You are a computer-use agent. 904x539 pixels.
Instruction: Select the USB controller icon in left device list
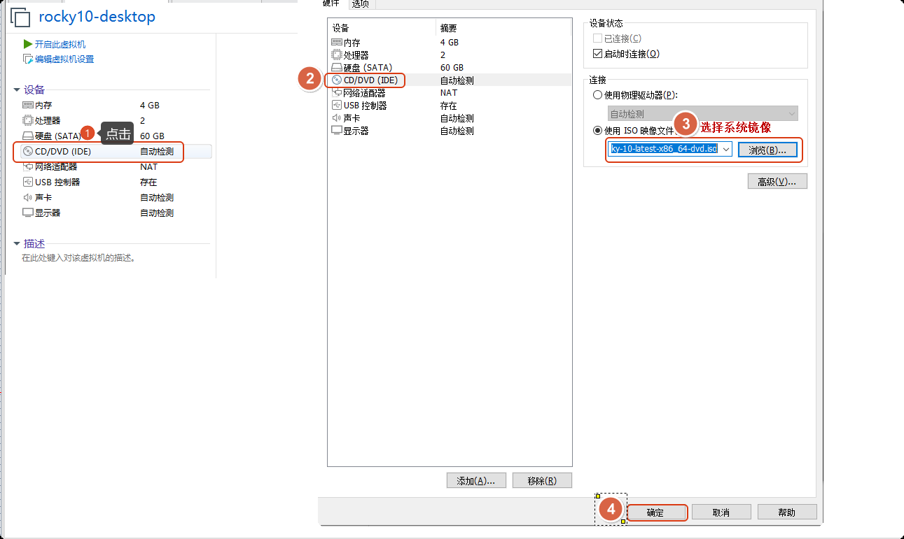point(28,182)
